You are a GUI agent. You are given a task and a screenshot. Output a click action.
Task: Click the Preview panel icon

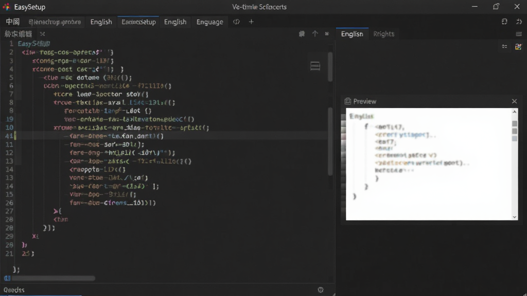tap(348, 101)
